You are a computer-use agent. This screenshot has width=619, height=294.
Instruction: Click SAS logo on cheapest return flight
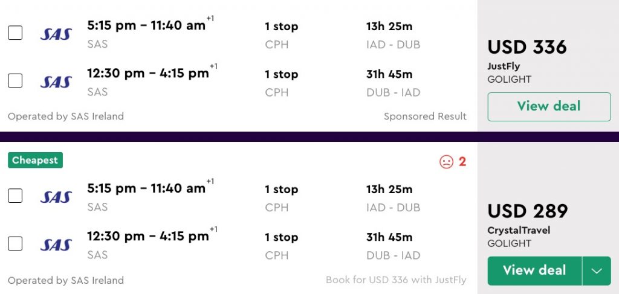click(56, 245)
